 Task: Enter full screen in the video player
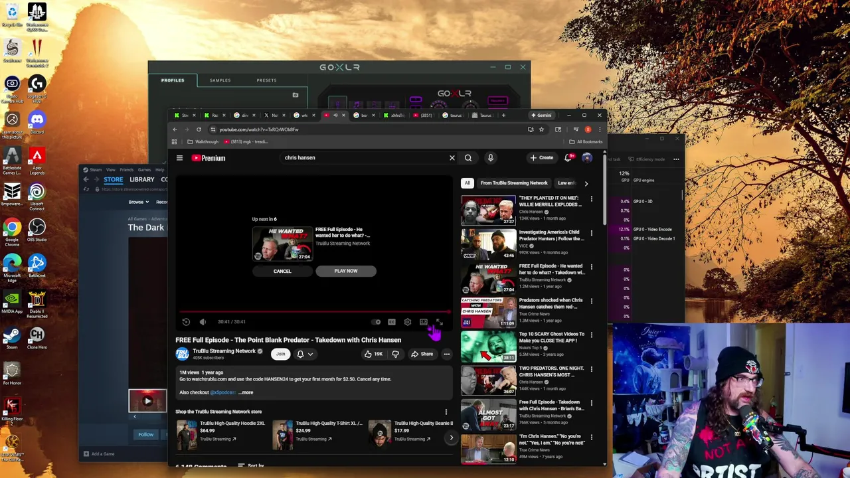point(439,322)
